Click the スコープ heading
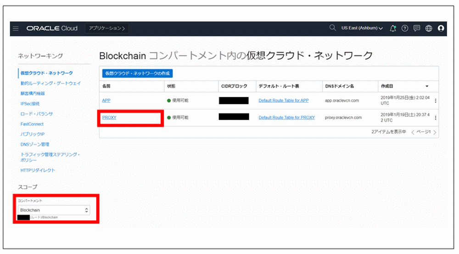This screenshot has width=459, height=254. pyautogui.click(x=28, y=187)
